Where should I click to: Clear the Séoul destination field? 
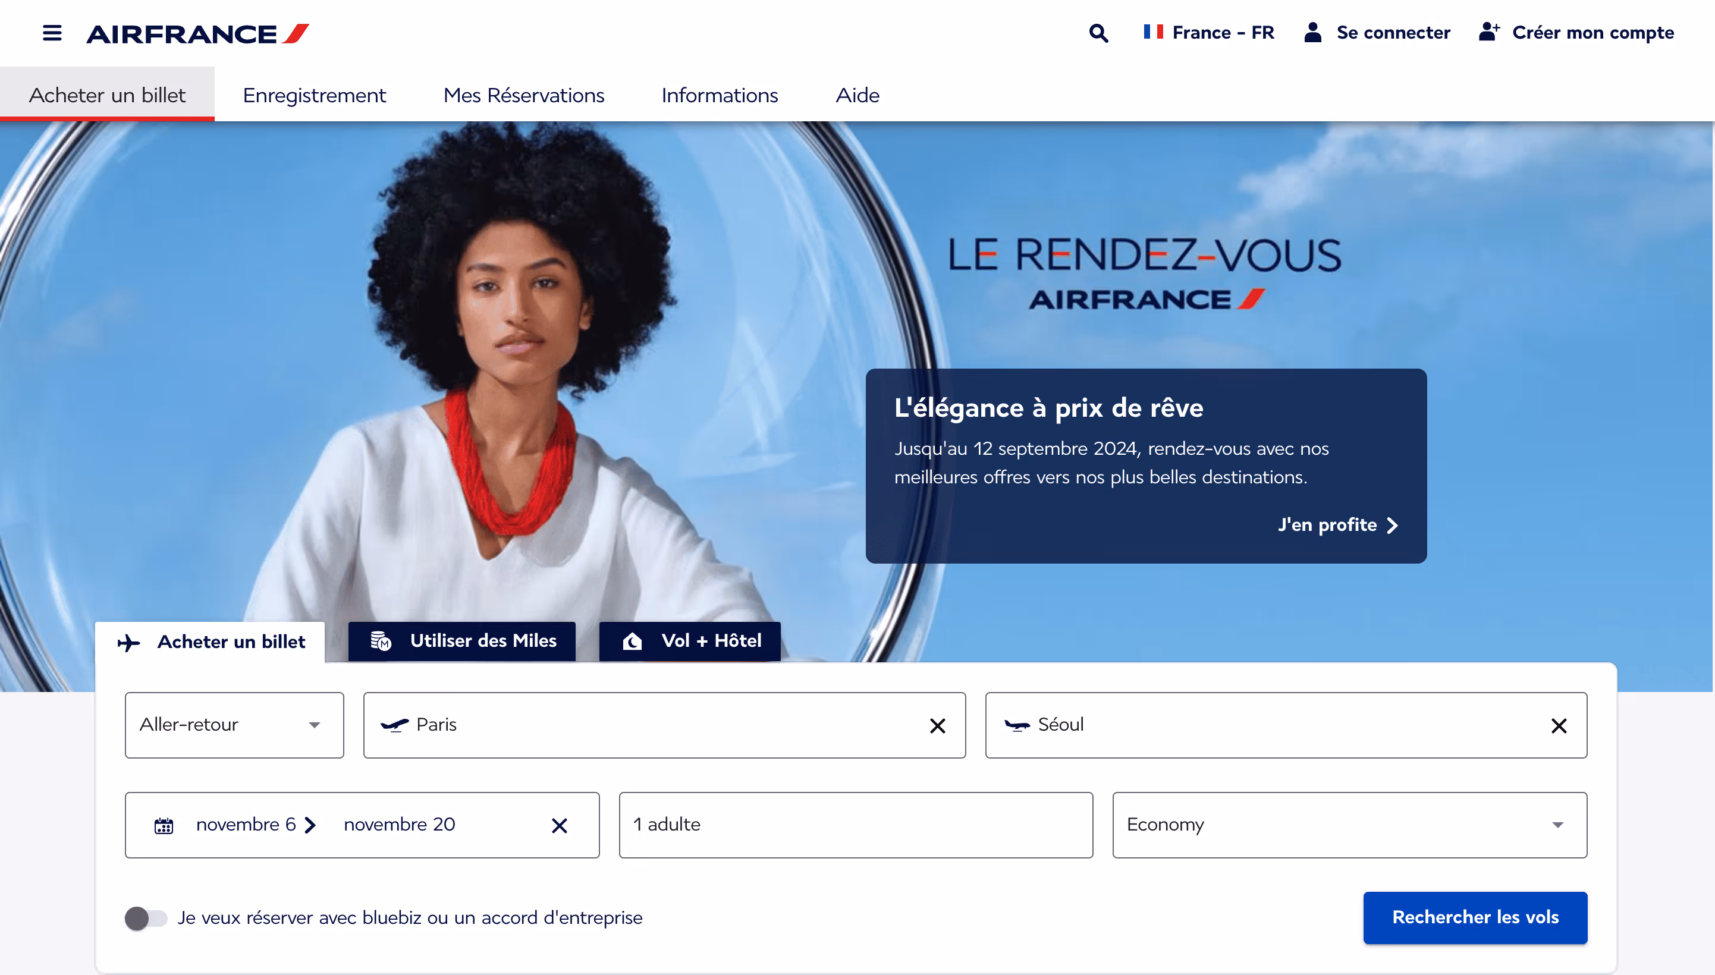pos(1559,726)
